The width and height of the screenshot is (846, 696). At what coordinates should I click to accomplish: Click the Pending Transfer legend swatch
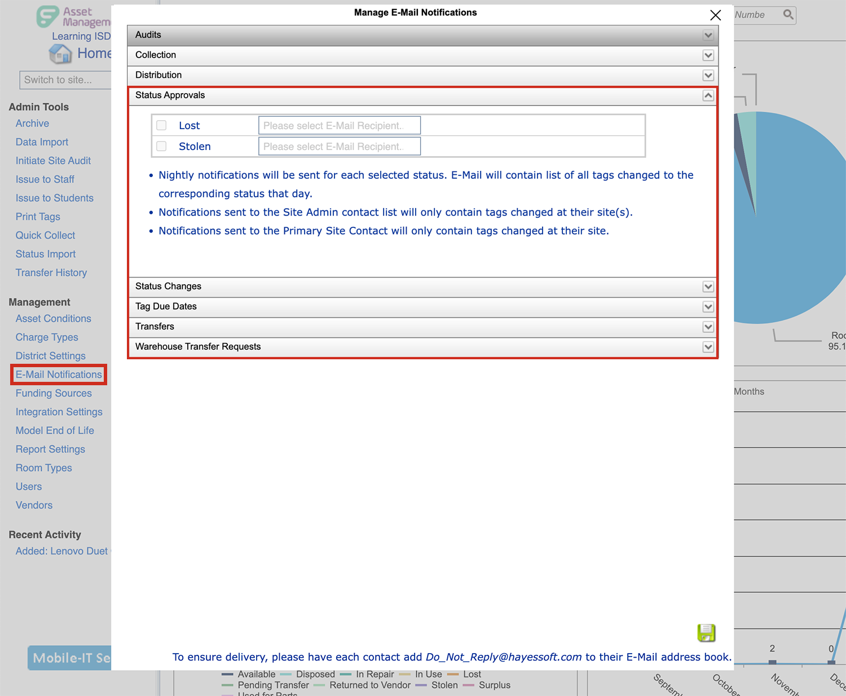[x=227, y=685]
